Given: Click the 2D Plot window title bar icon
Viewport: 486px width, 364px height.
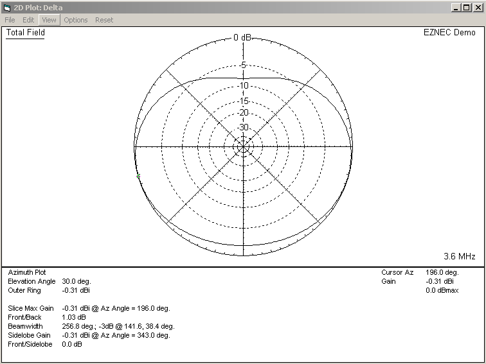Looking at the screenshot, I should click(7, 7).
